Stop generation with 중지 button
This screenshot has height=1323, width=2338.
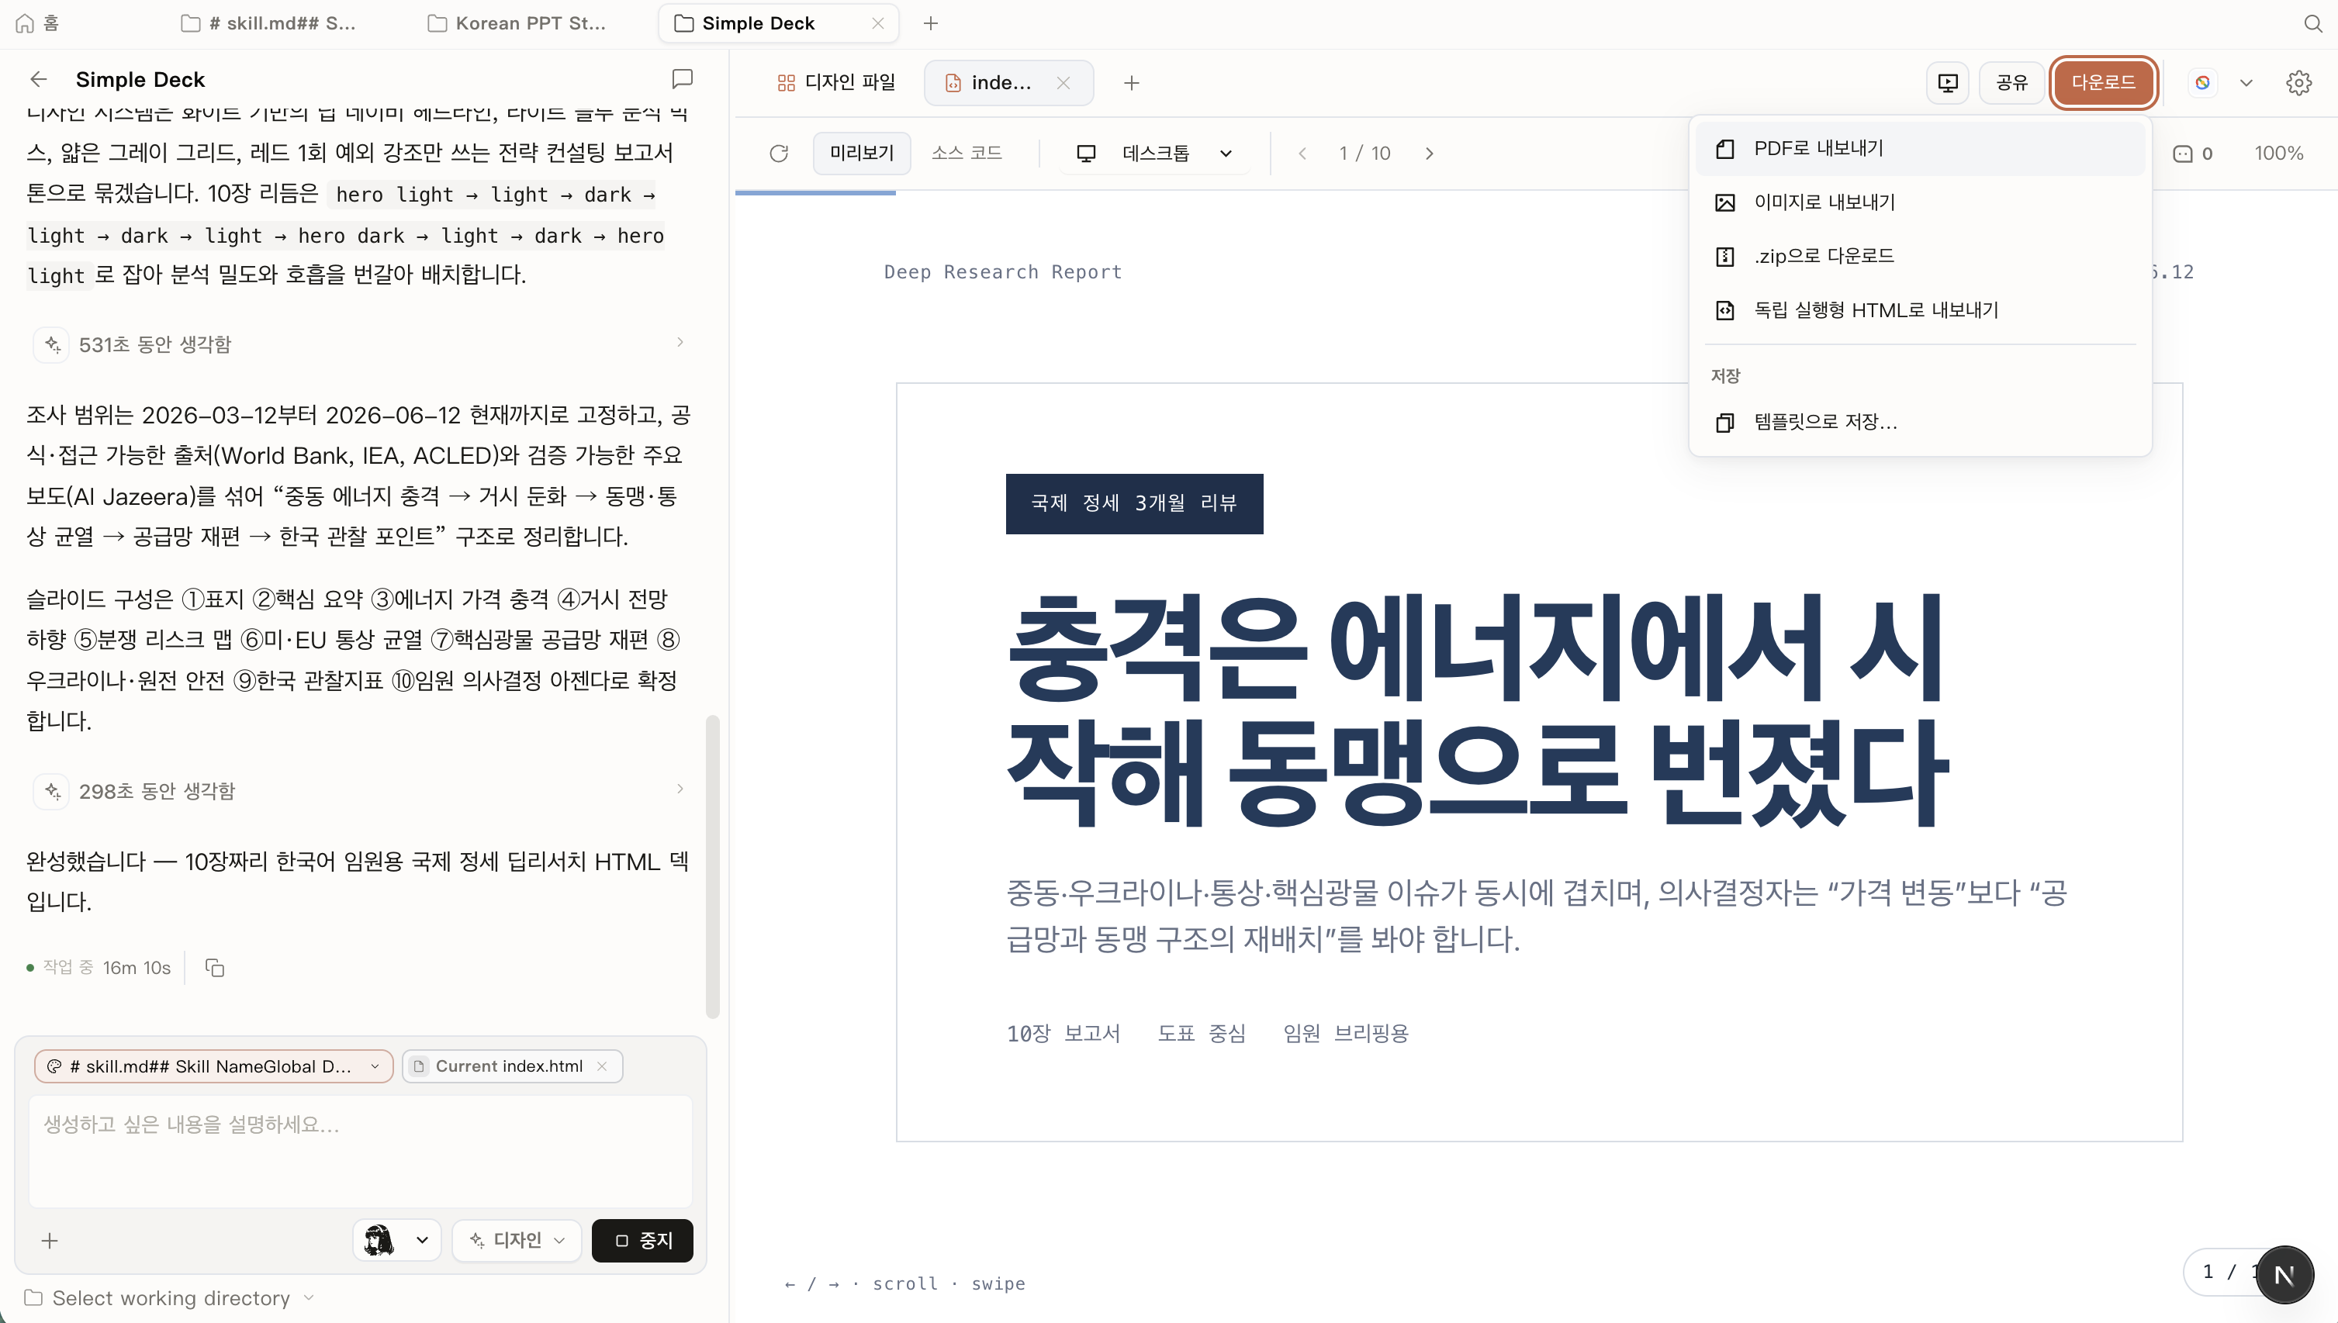tap(642, 1239)
